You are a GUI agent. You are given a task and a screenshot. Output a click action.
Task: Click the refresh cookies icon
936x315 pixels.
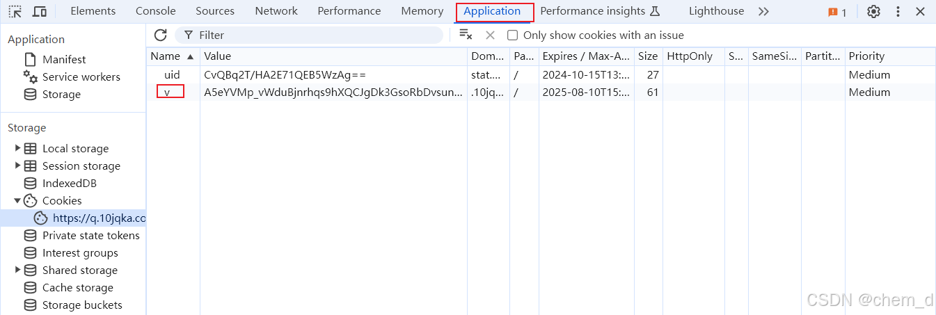click(x=161, y=35)
